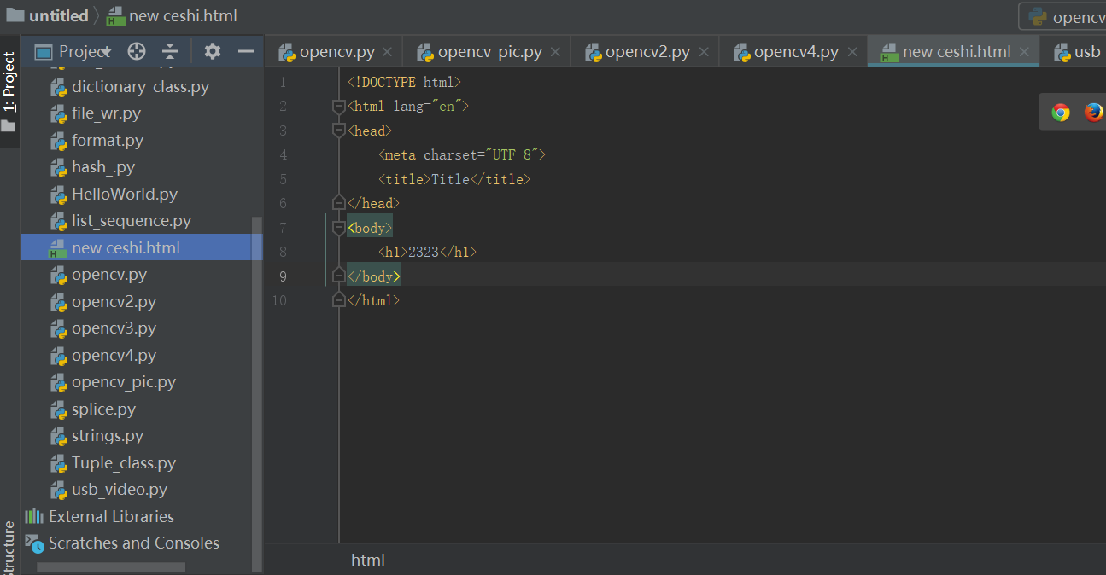Close the opencv.py tab
1106x575 pixels.
point(387,52)
